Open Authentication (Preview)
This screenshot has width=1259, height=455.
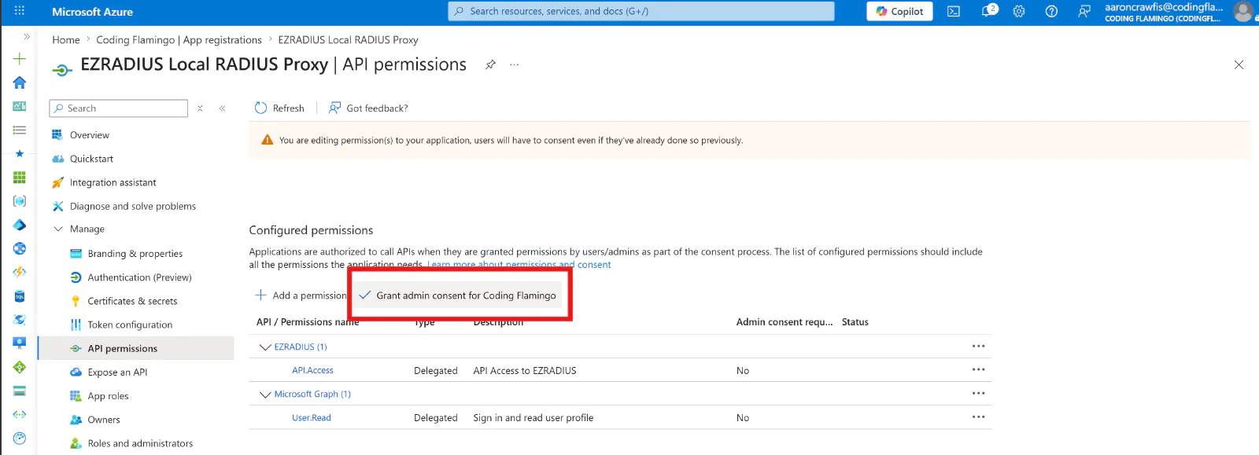pos(139,277)
